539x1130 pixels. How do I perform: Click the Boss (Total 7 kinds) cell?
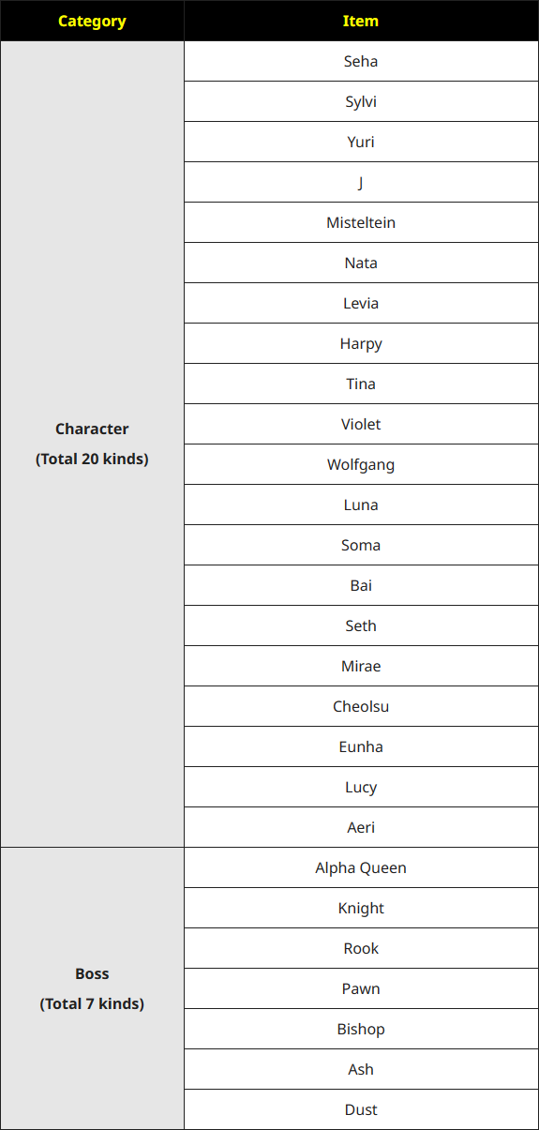tap(92, 988)
